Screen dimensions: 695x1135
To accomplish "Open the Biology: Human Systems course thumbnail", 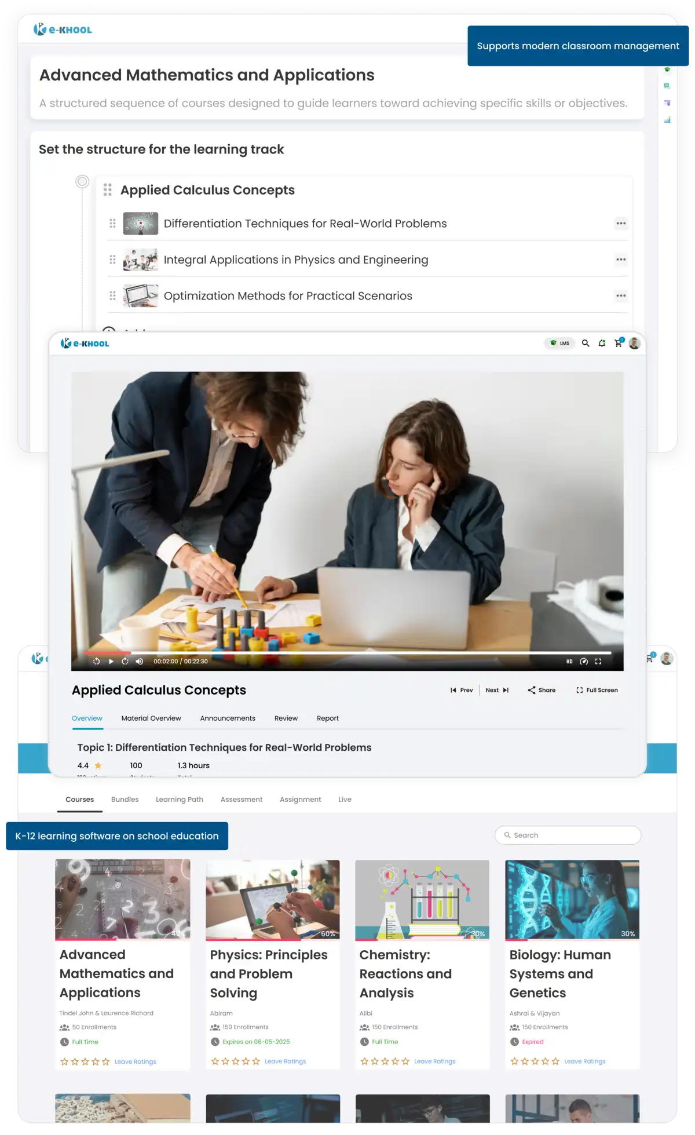I will [572, 899].
